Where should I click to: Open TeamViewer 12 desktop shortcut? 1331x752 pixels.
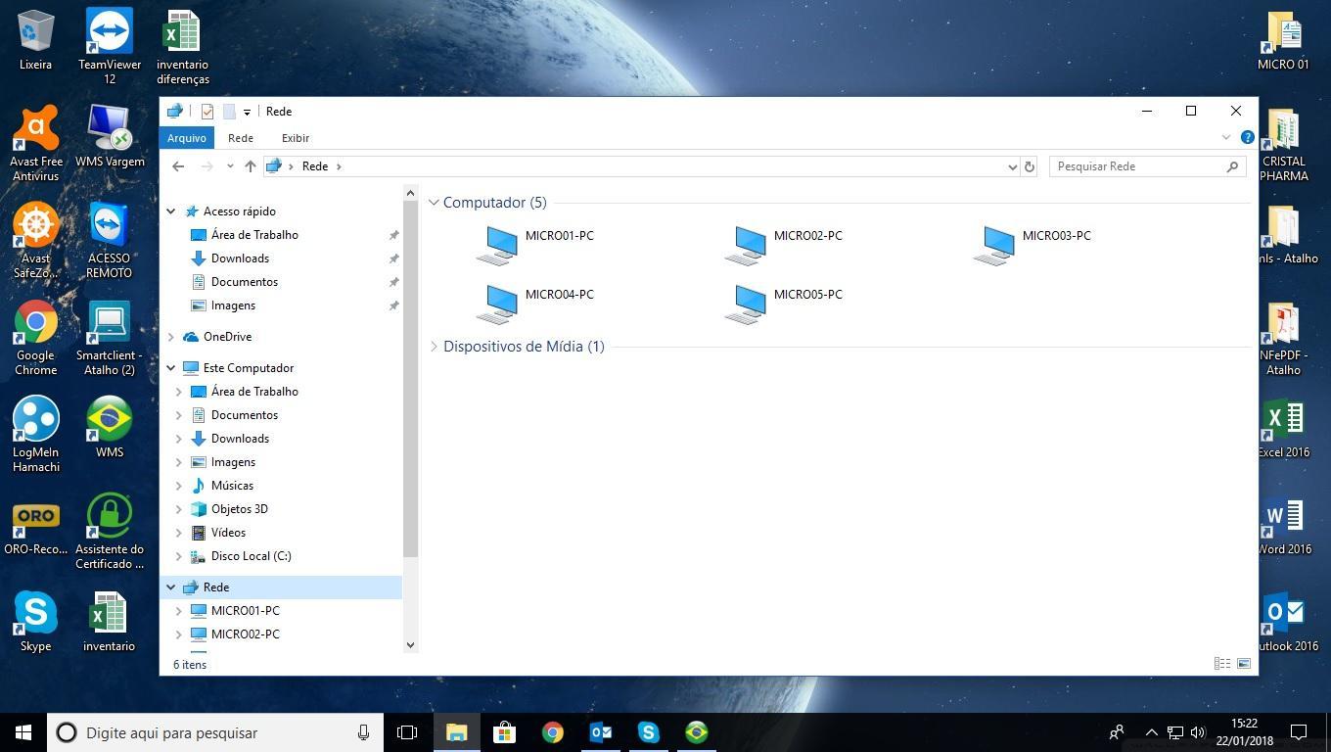[110, 45]
